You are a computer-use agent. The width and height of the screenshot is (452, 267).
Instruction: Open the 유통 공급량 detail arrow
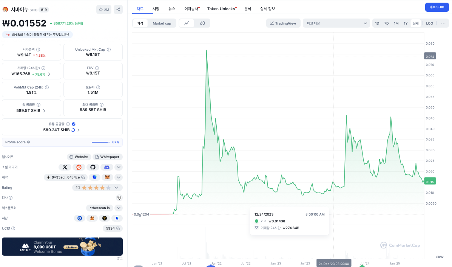click(x=79, y=130)
